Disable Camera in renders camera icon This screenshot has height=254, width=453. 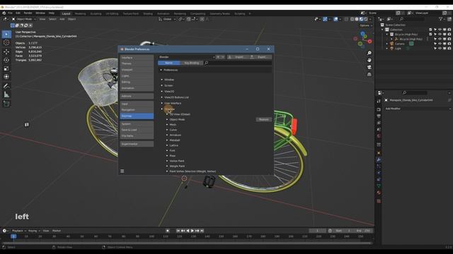[x=449, y=44]
